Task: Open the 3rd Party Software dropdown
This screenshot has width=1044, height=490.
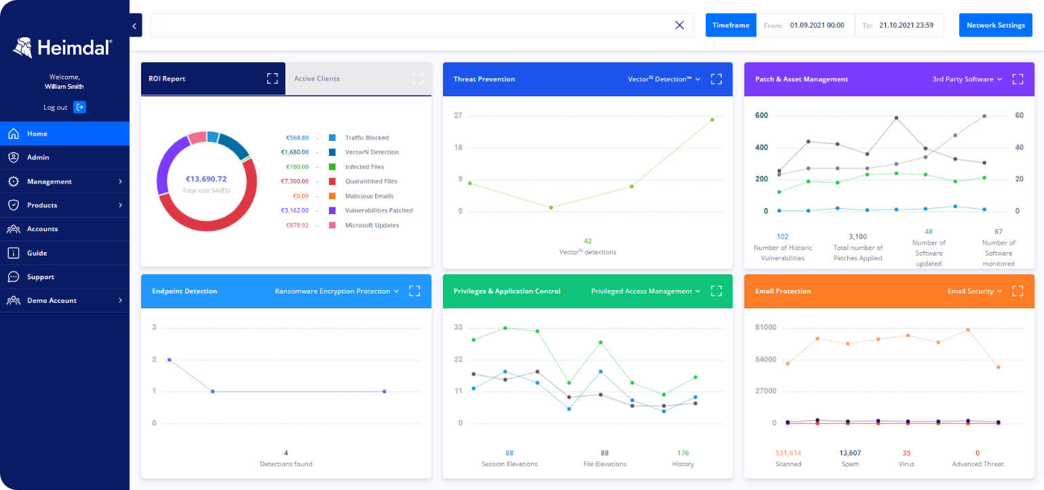Action: 967,79
